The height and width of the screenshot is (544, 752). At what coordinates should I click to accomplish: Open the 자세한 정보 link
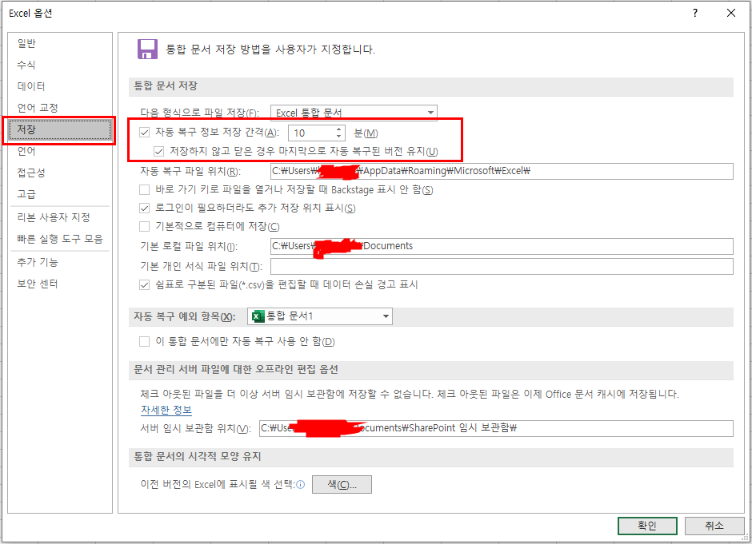click(166, 410)
